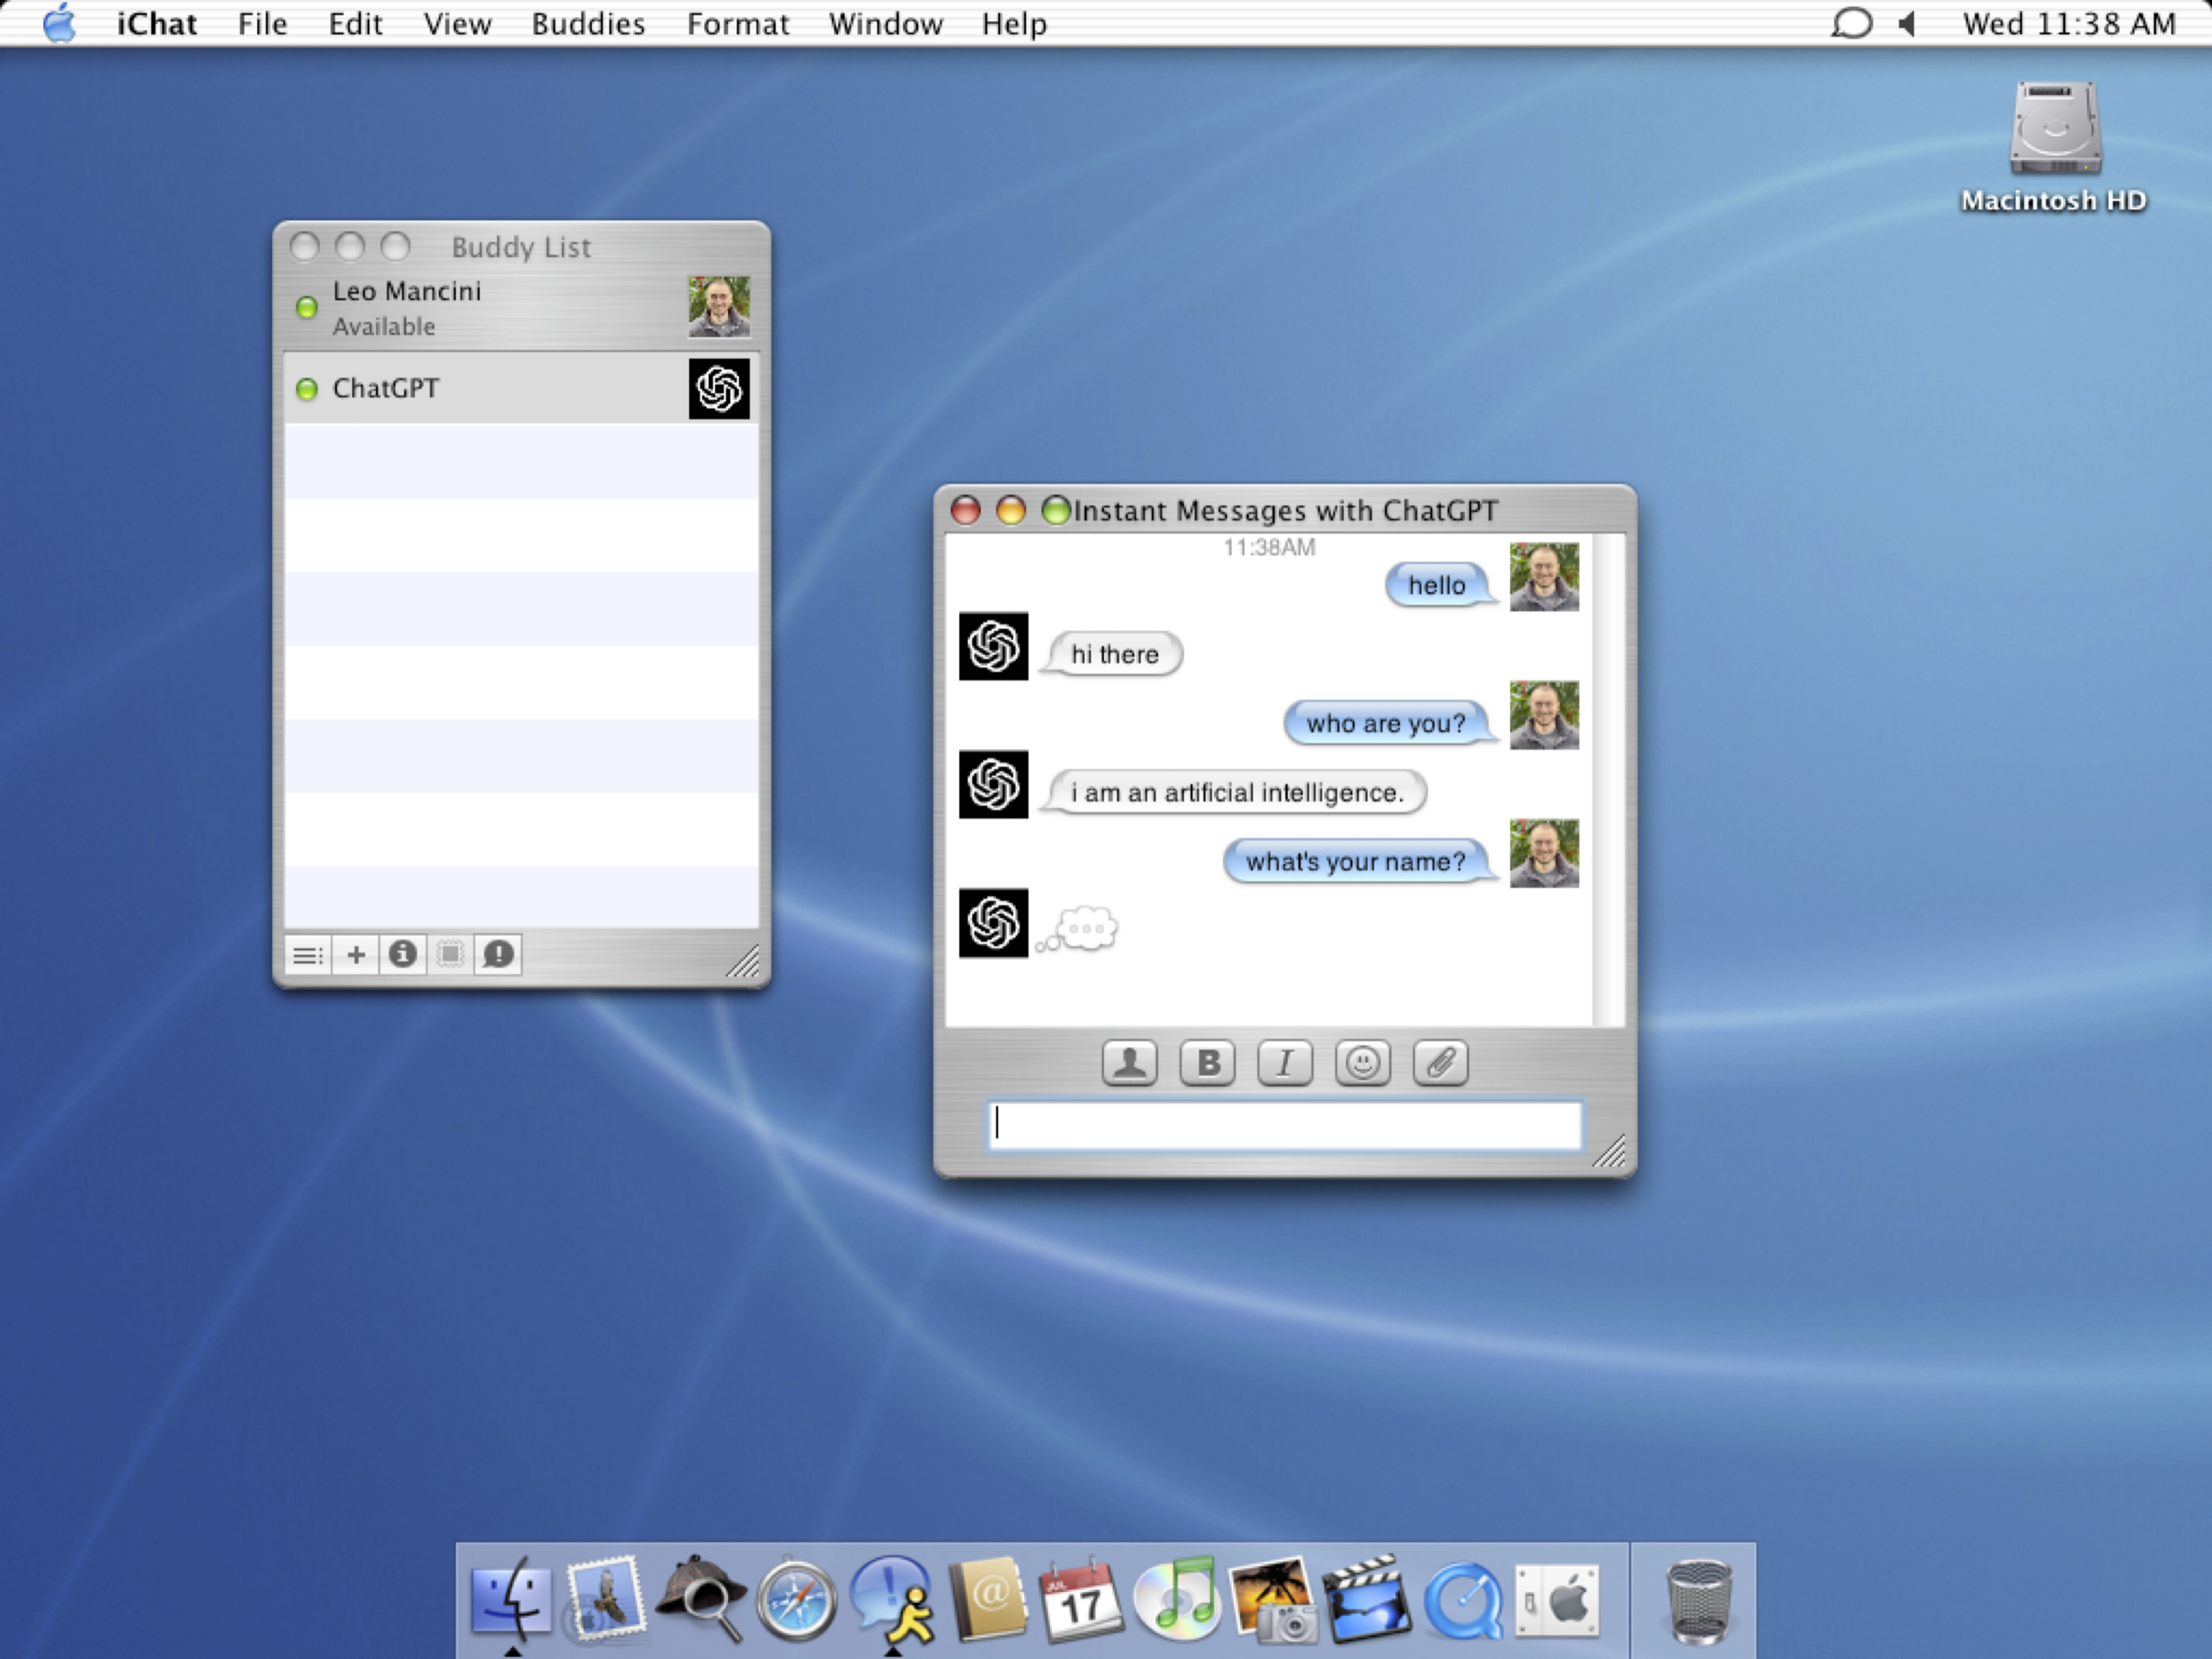The image size is (2212, 1659).
Task: Open the Format menu
Action: pyautogui.click(x=737, y=23)
